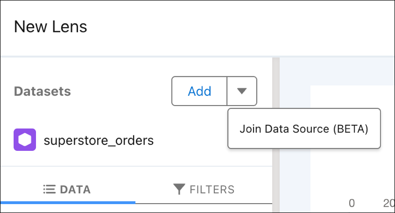Switch to the DATA tab
This screenshot has height=213, width=395.
pos(67,189)
